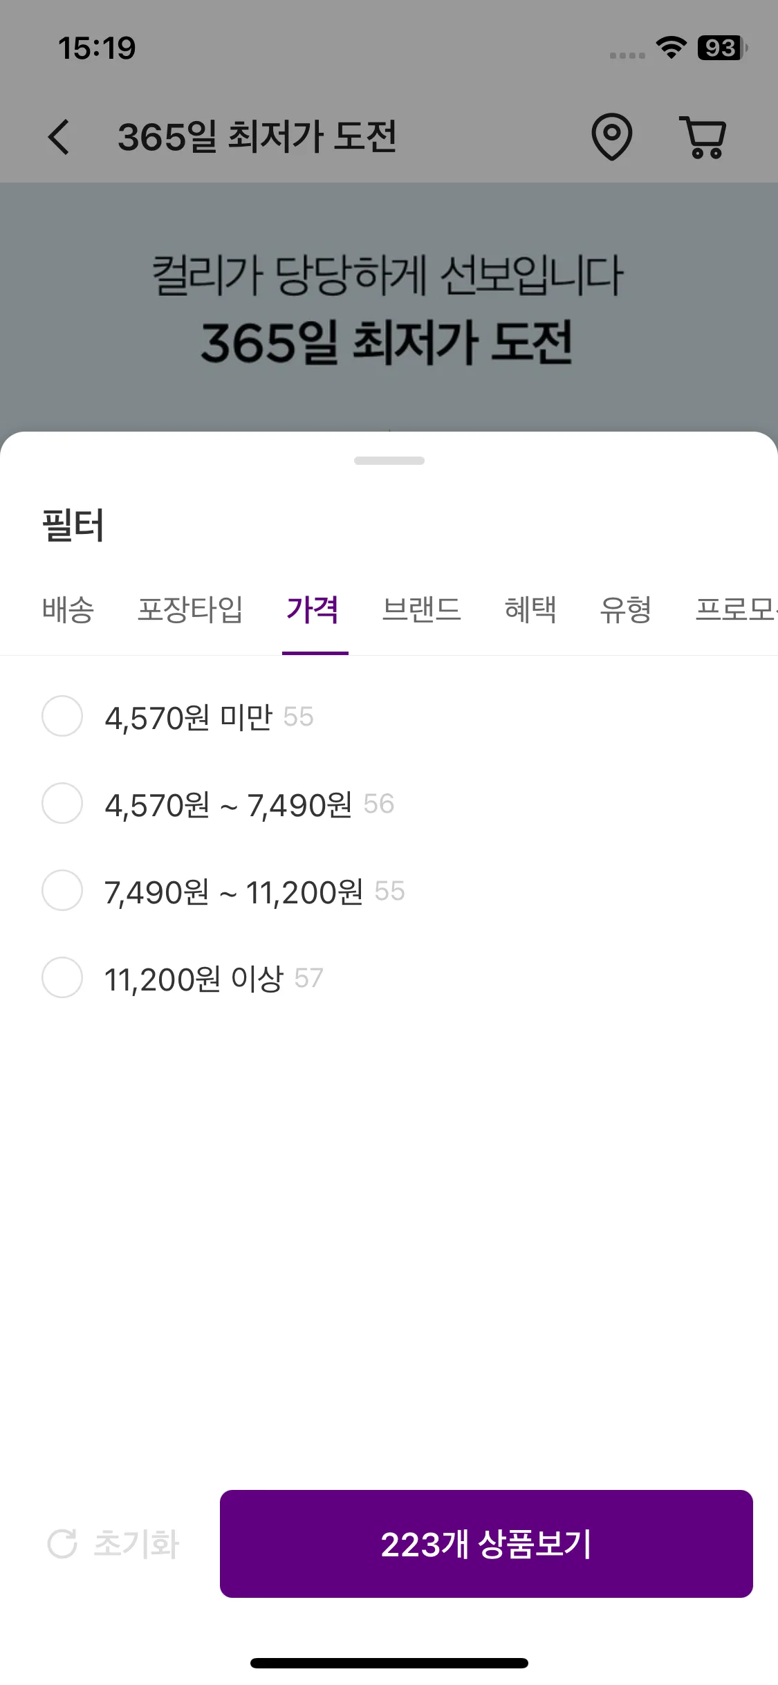This screenshot has width=778, height=1685.
Task: Switch to the 유형 filter tab
Action: [x=626, y=610]
